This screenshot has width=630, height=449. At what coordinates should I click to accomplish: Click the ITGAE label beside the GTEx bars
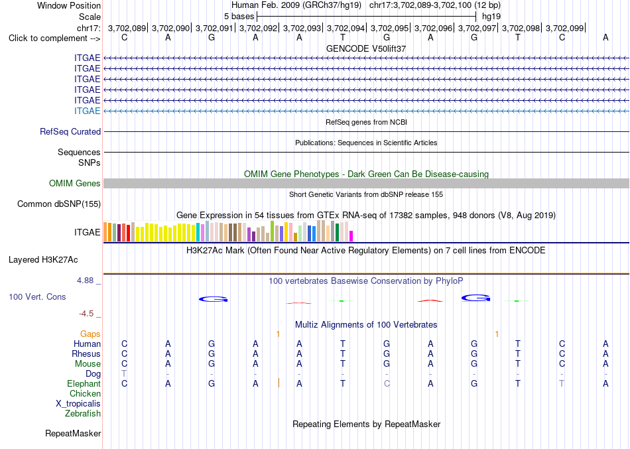[x=87, y=232]
